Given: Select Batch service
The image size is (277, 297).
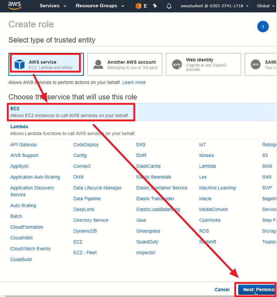Looking at the screenshot, I should 16,216.
